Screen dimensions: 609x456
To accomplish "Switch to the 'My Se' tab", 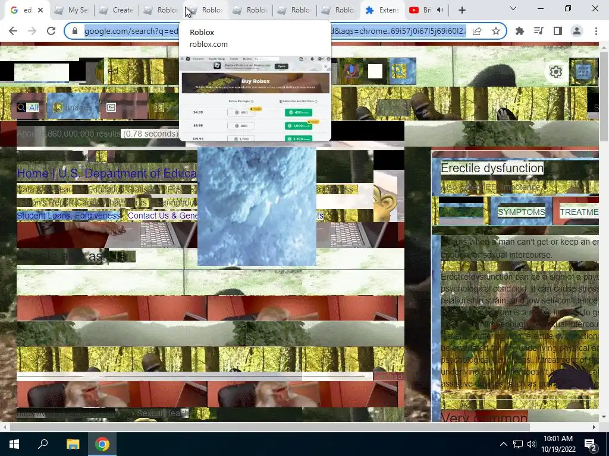I will click(72, 10).
